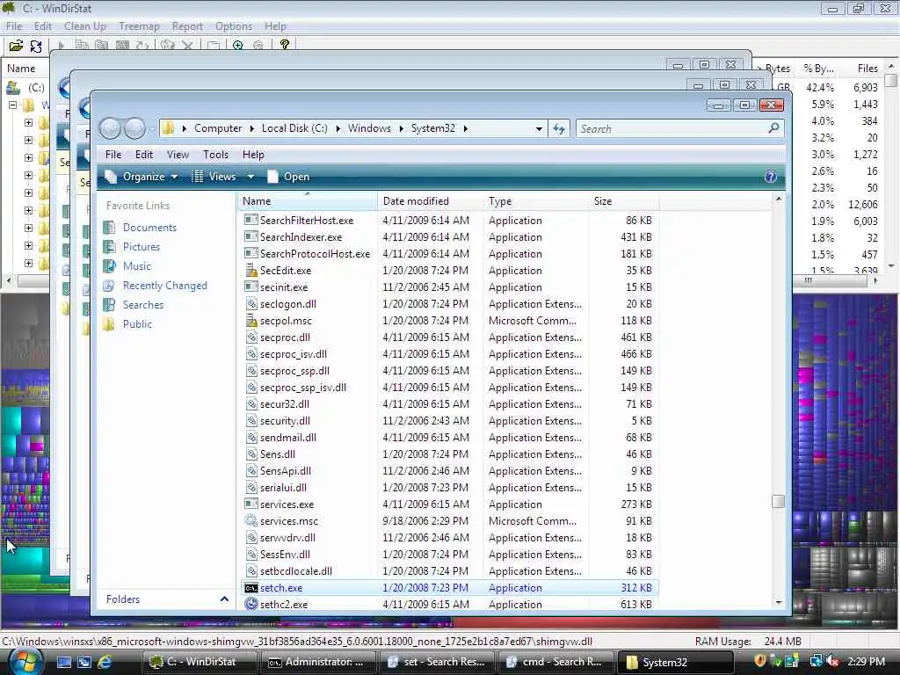Click the Help question mark icon in WinDirStat toolbar
The height and width of the screenshot is (675, 900).
pyautogui.click(x=284, y=45)
